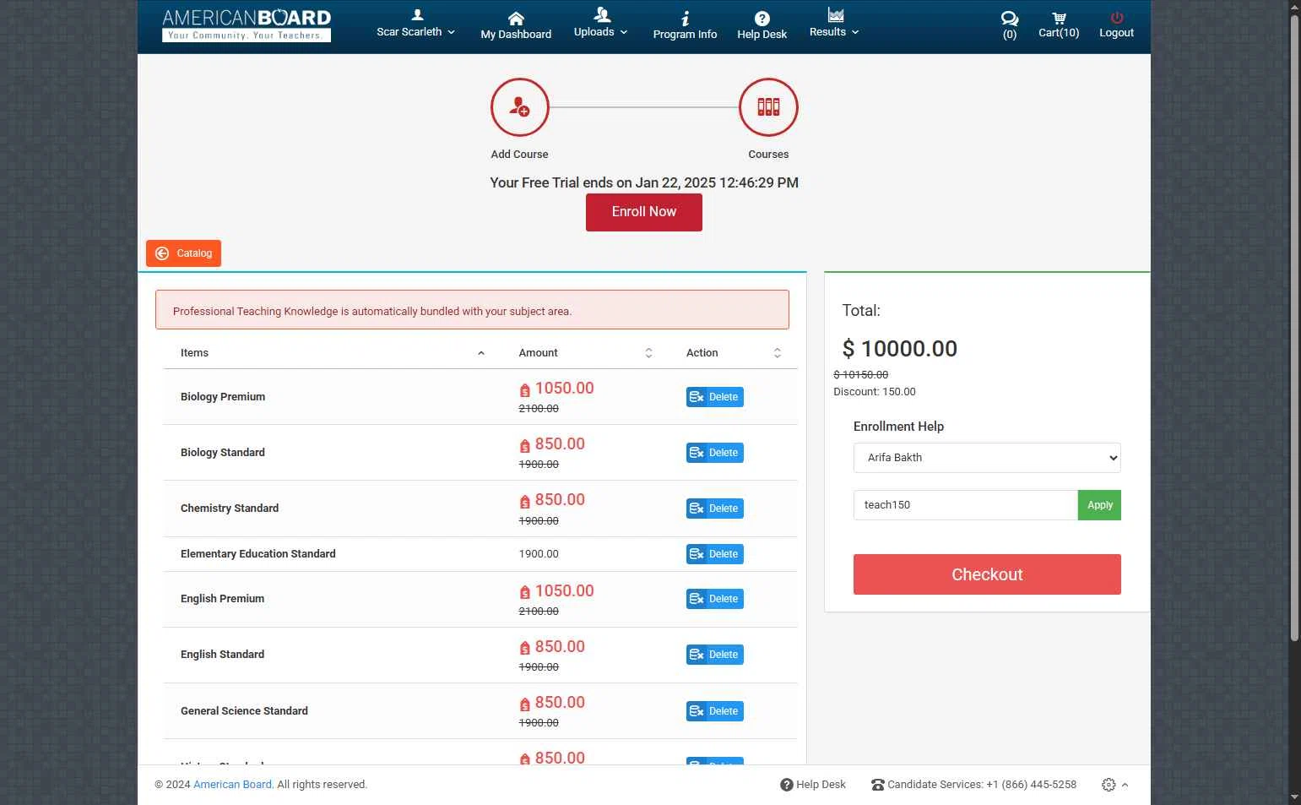1301x805 pixels.
Task: Open Help Desk from top navigation
Action: [762, 26]
